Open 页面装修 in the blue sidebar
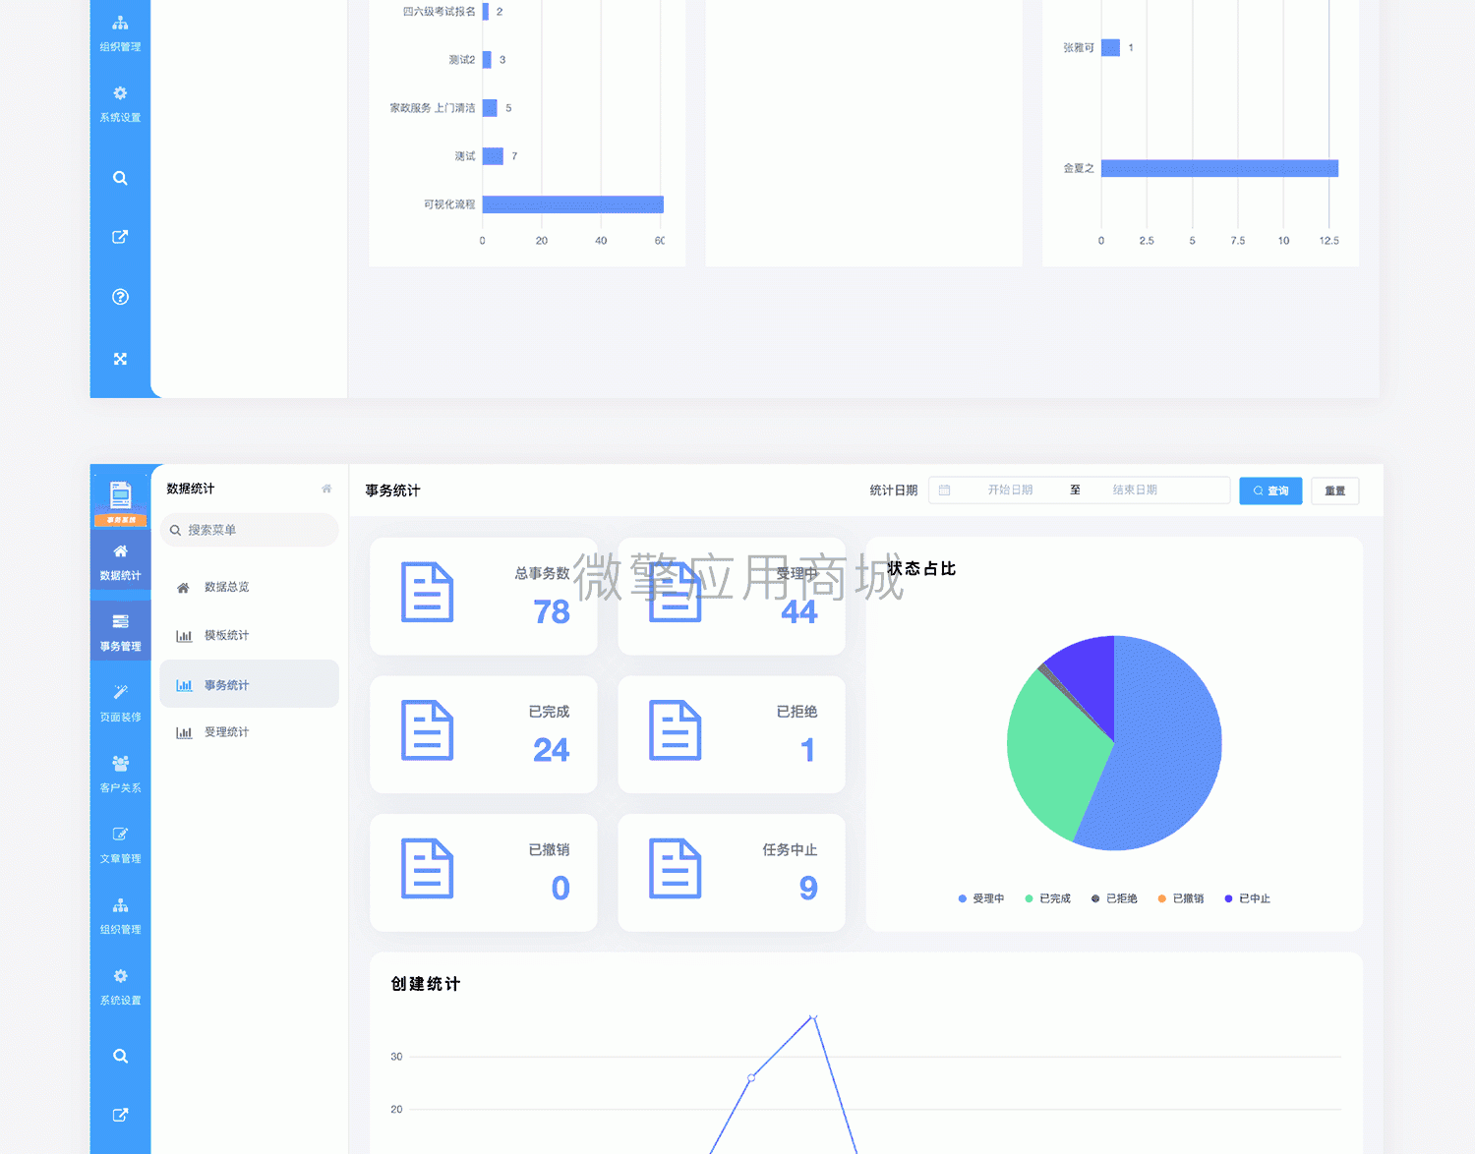Viewport: 1475px width, 1154px height. point(120,704)
